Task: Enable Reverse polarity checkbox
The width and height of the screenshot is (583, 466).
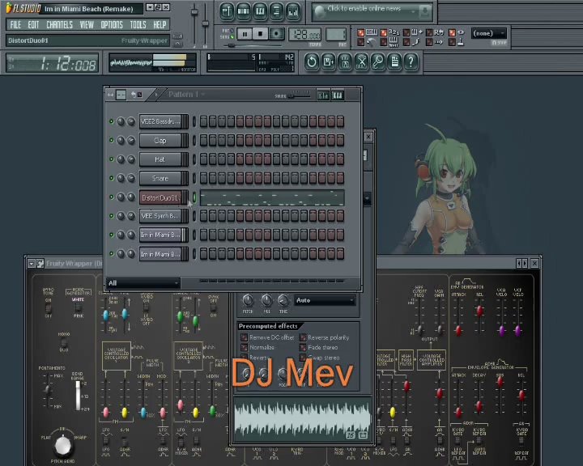Action: click(x=303, y=337)
